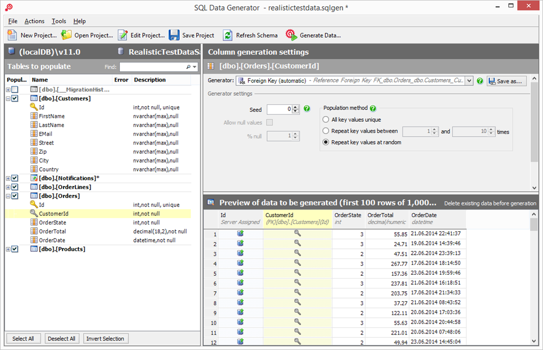Click the green help icon beside Seed

(x=306, y=109)
